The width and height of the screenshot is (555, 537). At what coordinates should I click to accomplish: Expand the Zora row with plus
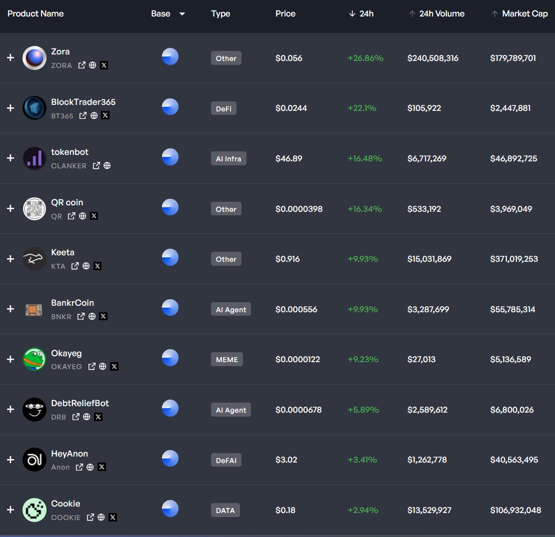[10, 57]
